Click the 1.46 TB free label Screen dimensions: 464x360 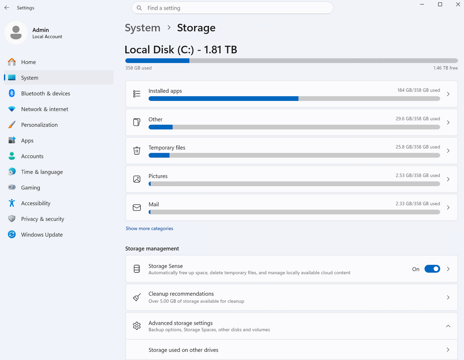tap(445, 68)
